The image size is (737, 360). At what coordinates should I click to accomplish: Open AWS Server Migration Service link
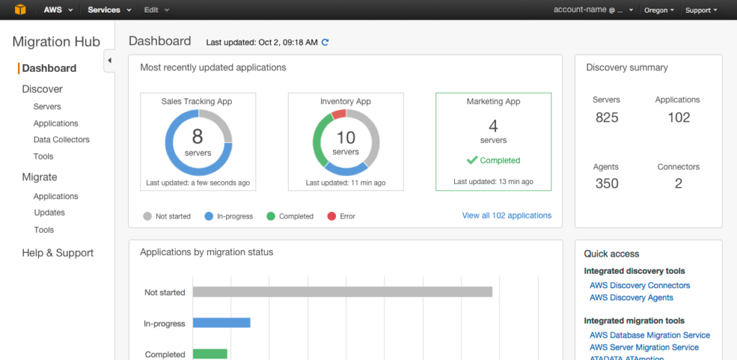pos(644,347)
